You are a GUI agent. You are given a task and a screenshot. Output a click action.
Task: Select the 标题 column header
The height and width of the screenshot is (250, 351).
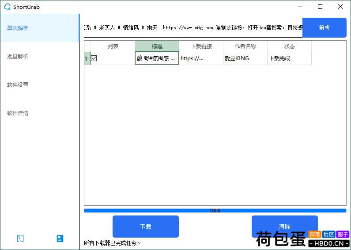(157, 46)
